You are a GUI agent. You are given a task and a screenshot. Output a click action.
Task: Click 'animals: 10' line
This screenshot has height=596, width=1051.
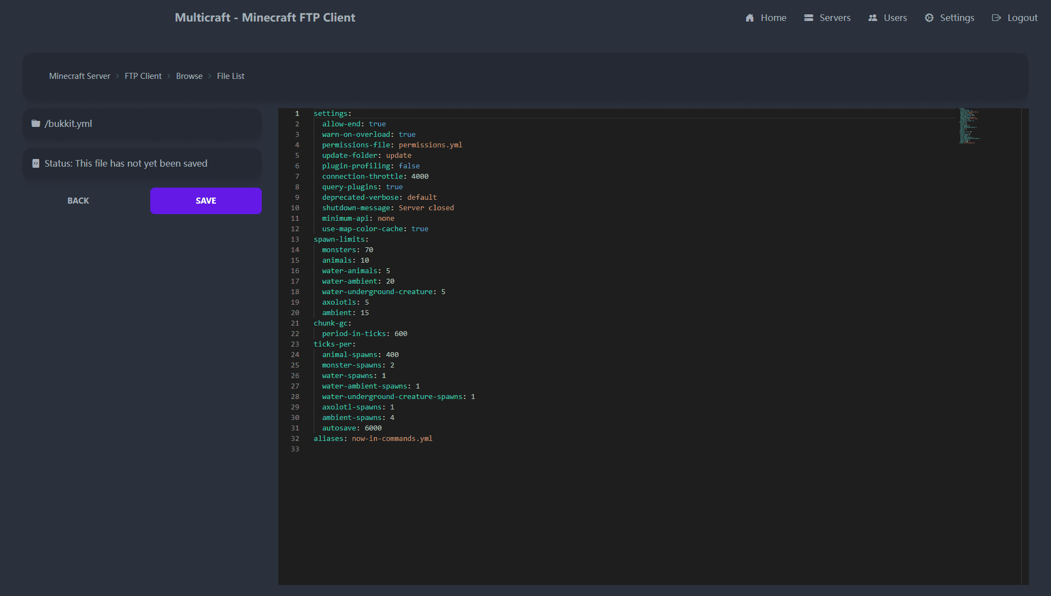(x=346, y=260)
